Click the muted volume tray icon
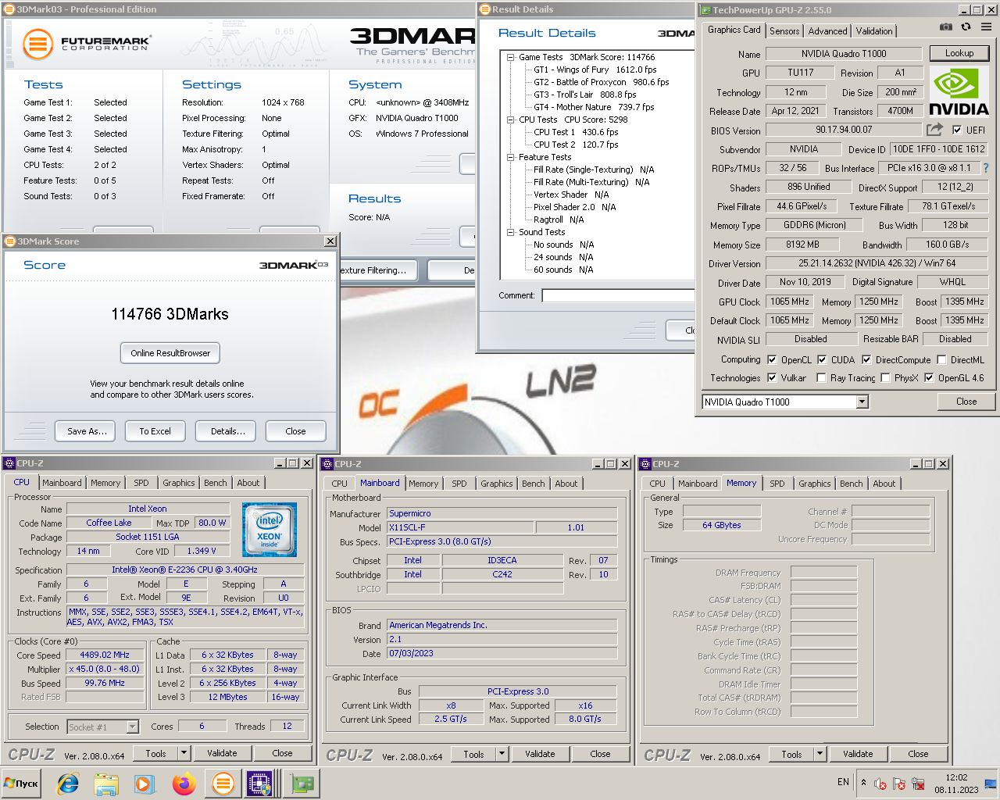The image size is (1000, 800). [880, 784]
